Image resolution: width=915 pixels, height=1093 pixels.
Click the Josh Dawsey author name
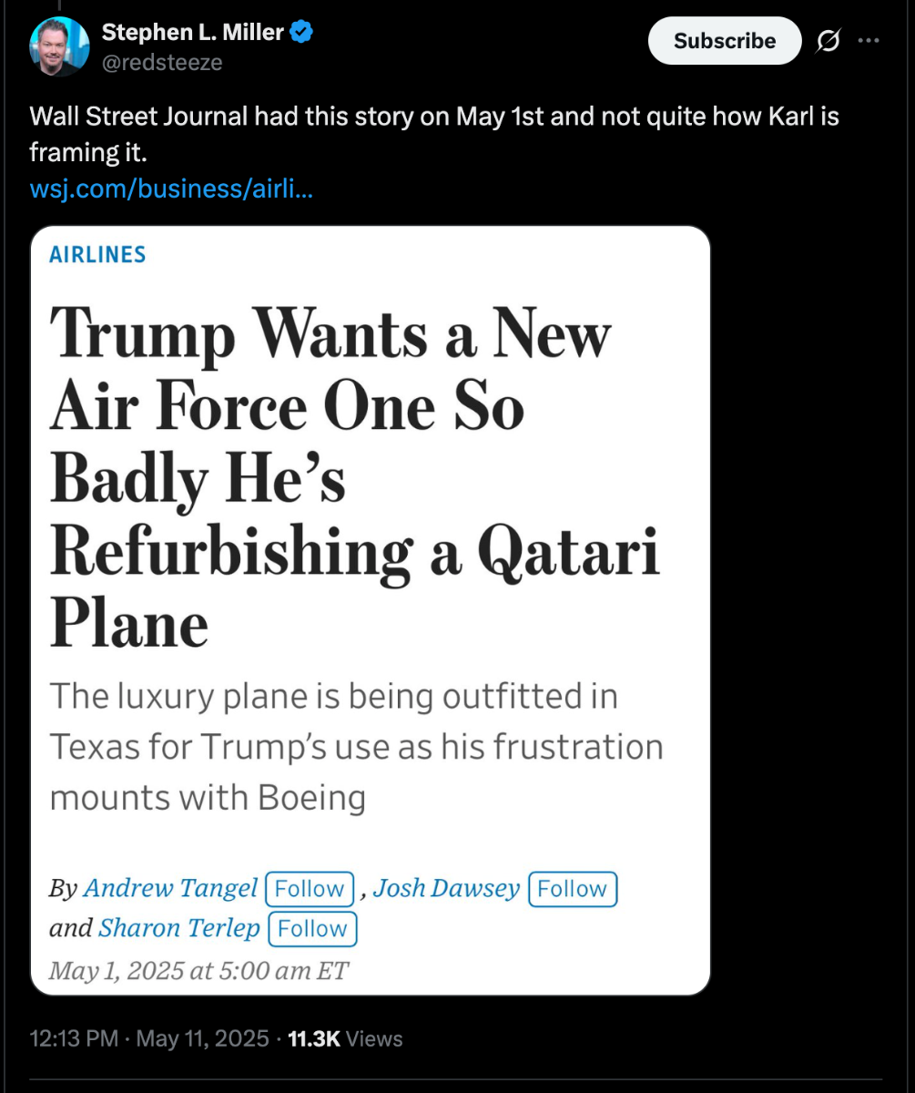[446, 888]
